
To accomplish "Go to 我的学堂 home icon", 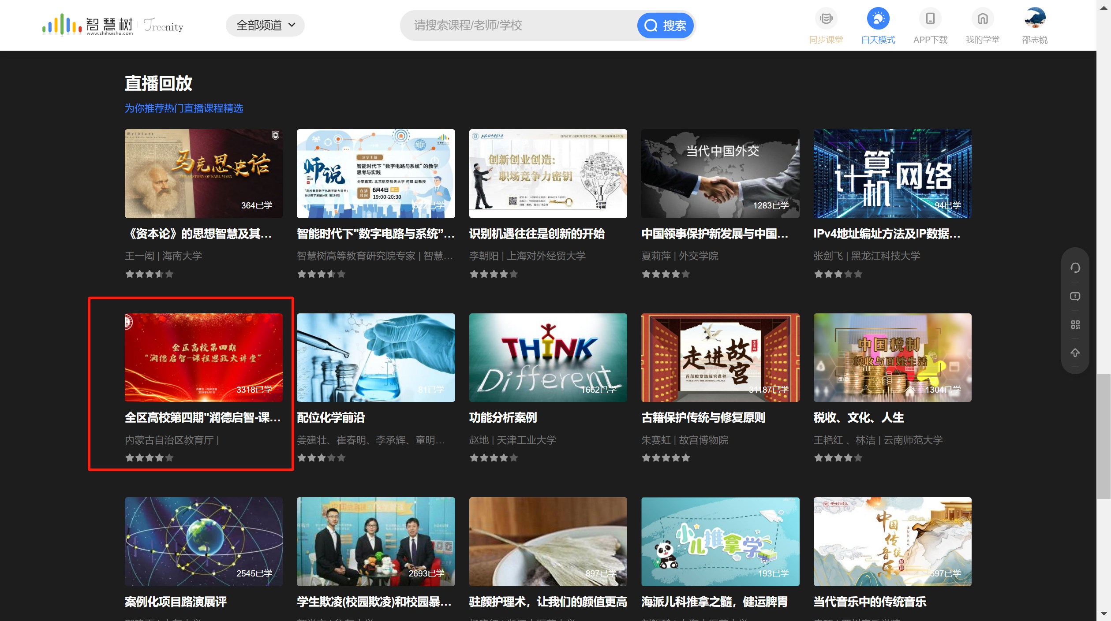I will [982, 19].
